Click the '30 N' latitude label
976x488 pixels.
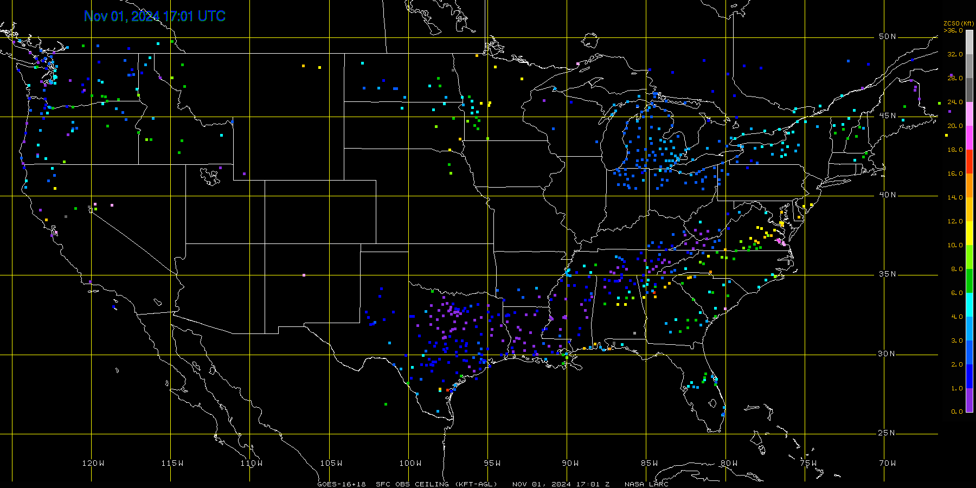pyautogui.click(x=888, y=354)
